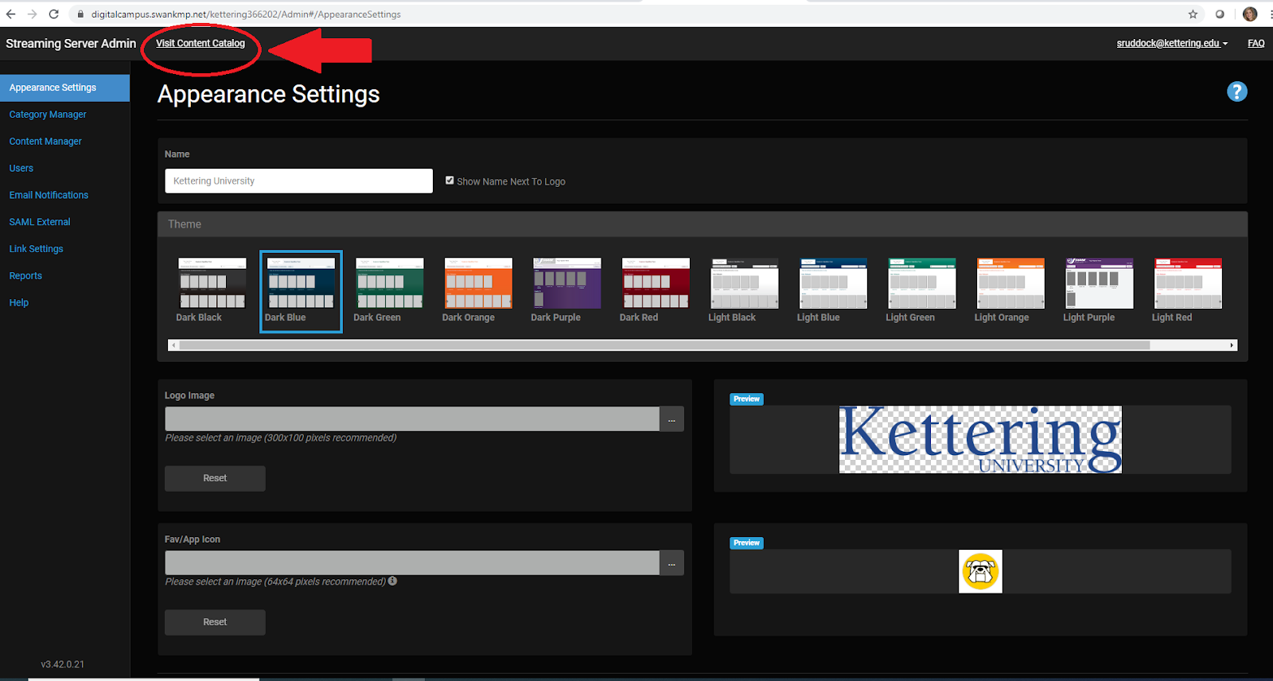Viewport: 1273px width, 681px height.
Task: Select the Dark Red theme
Action: [656, 291]
